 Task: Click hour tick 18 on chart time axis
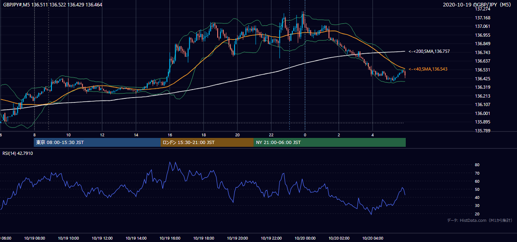pyautogui.click(x=203, y=135)
